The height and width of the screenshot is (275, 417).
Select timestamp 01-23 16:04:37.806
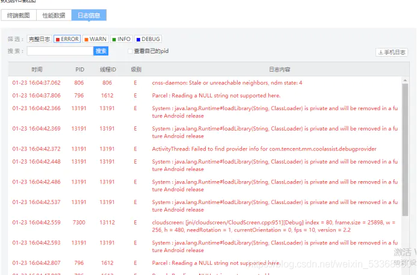(x=37, y=96)
